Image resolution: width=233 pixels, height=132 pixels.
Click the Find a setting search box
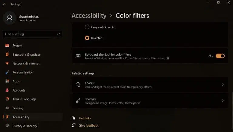pyautogui.click(x=30, y=34)
